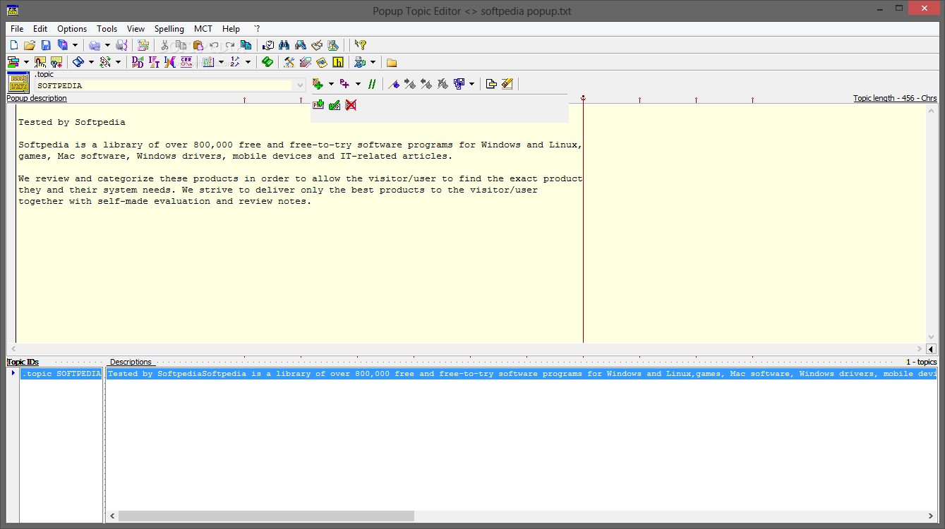Paste from clipboard icon
Screen dimensions: 945x529
click(198, 45)
